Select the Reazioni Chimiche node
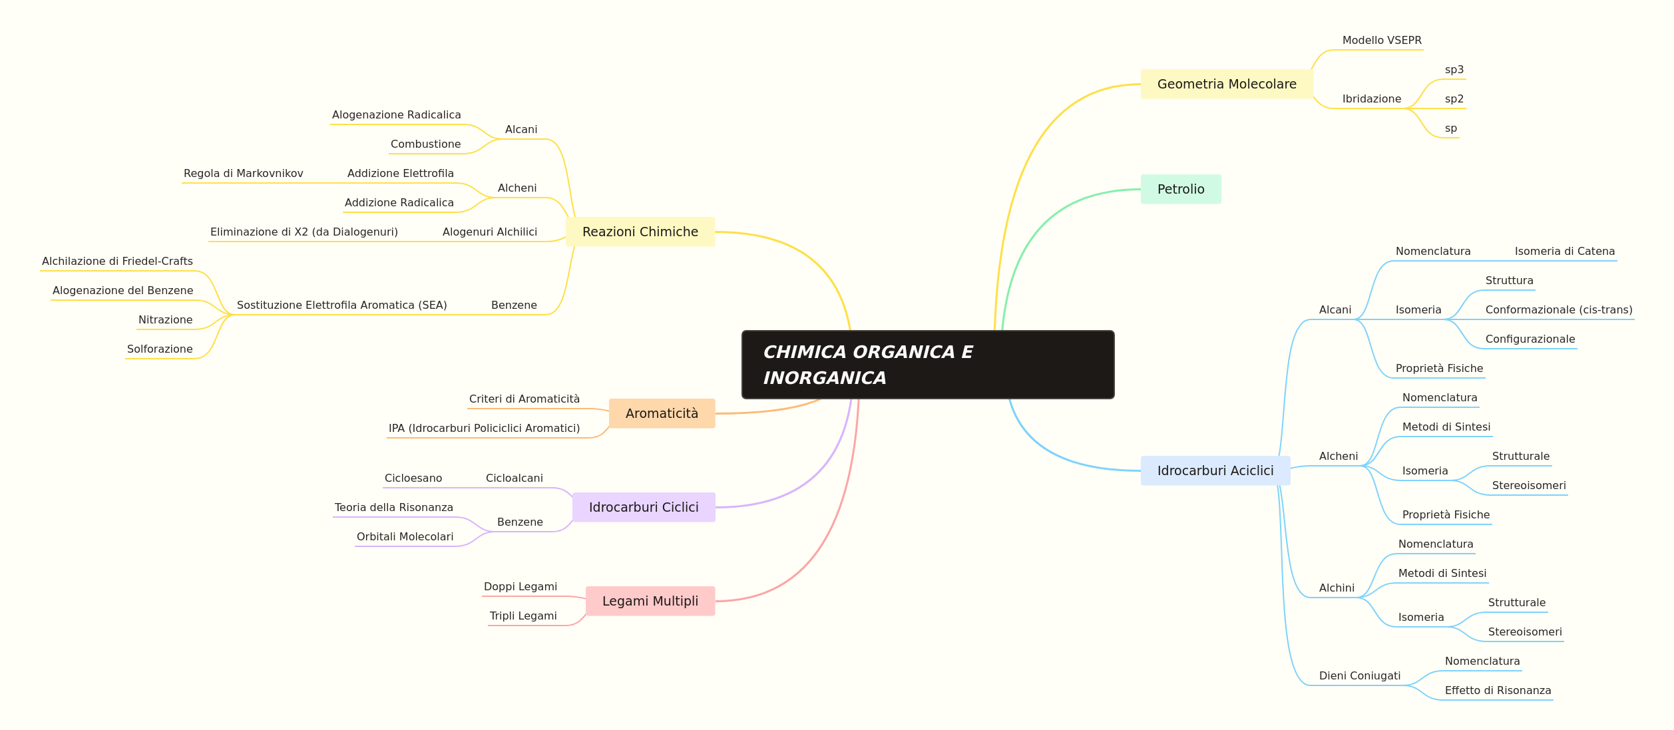Viewport: 1674px width, 730px height. tap(640, 232)
